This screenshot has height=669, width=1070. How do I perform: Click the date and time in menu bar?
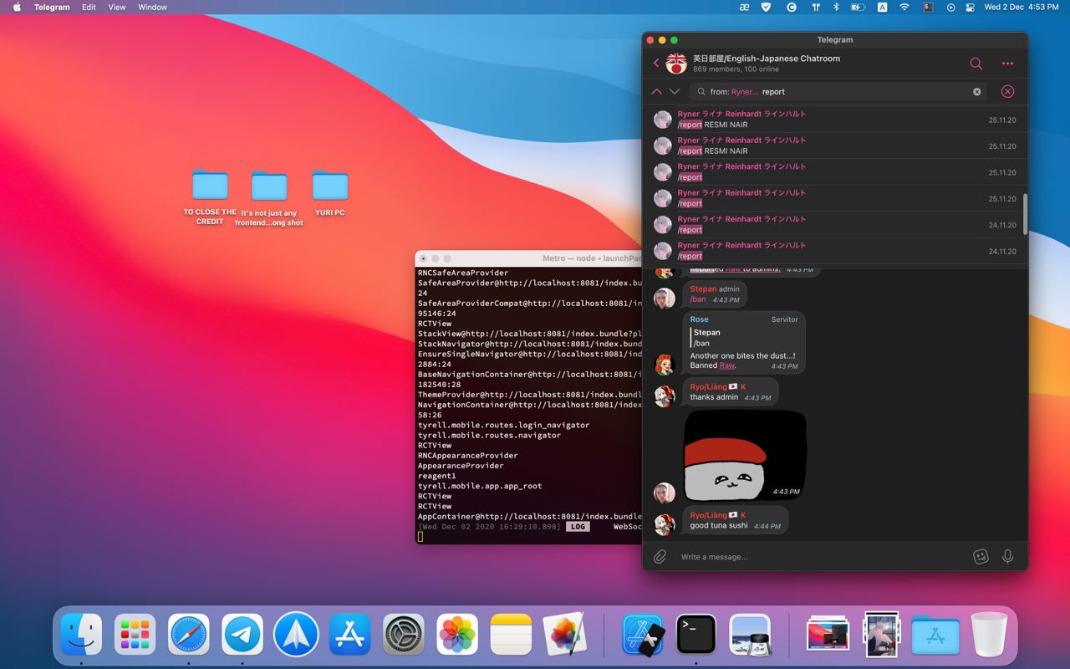(x=1022, y=7)
